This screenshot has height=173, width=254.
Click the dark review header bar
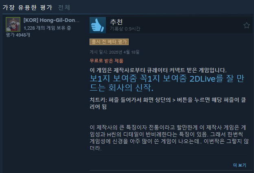pos(171,25)
